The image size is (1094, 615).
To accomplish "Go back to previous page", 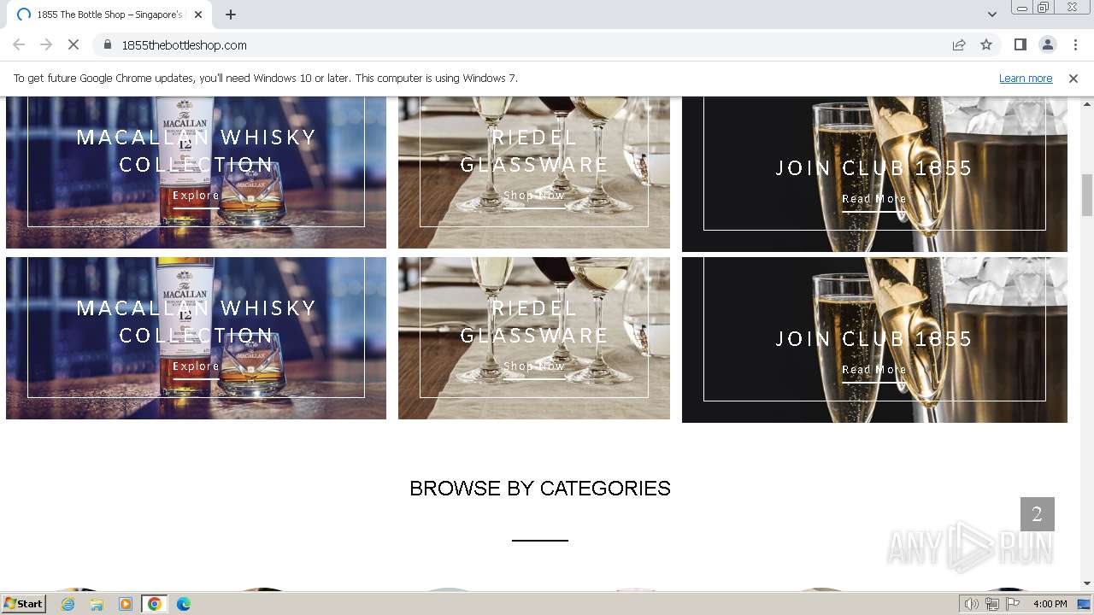I will click(x=19, y=44).
